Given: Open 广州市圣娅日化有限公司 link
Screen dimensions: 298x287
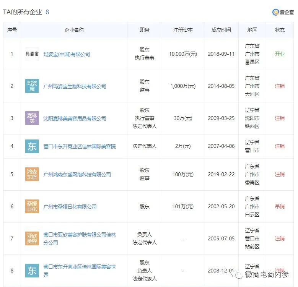Looking at the screenshot, I should pyautogui.click(x=70, y=207).
